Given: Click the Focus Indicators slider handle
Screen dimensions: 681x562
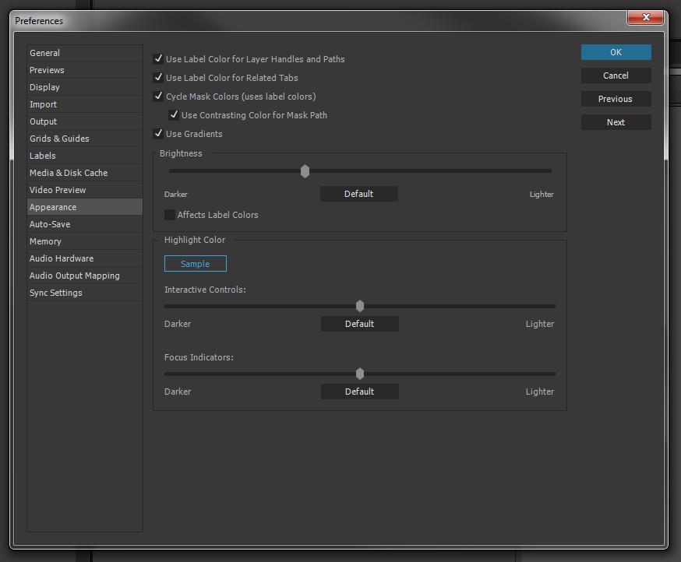Looking at the screenshot, I should (360, 374).
